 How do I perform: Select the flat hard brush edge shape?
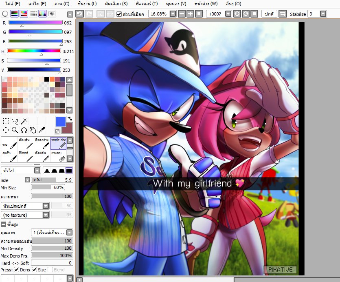69,171
